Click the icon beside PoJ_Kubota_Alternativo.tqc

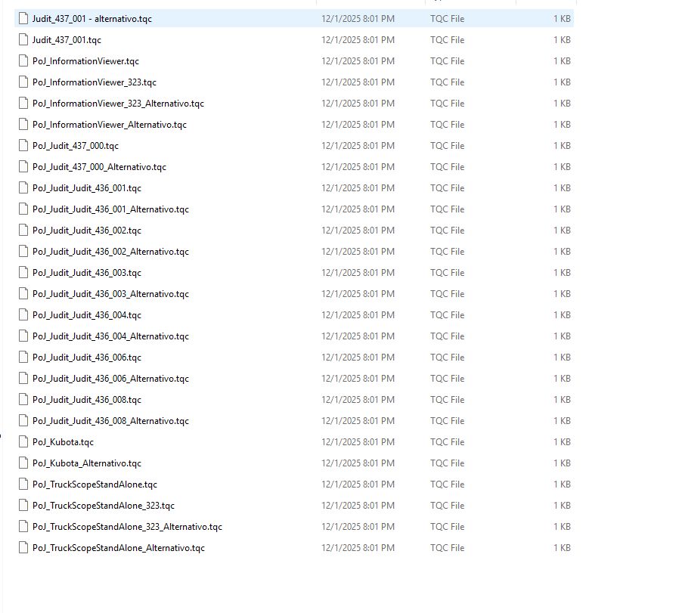[x=23, y=463]
